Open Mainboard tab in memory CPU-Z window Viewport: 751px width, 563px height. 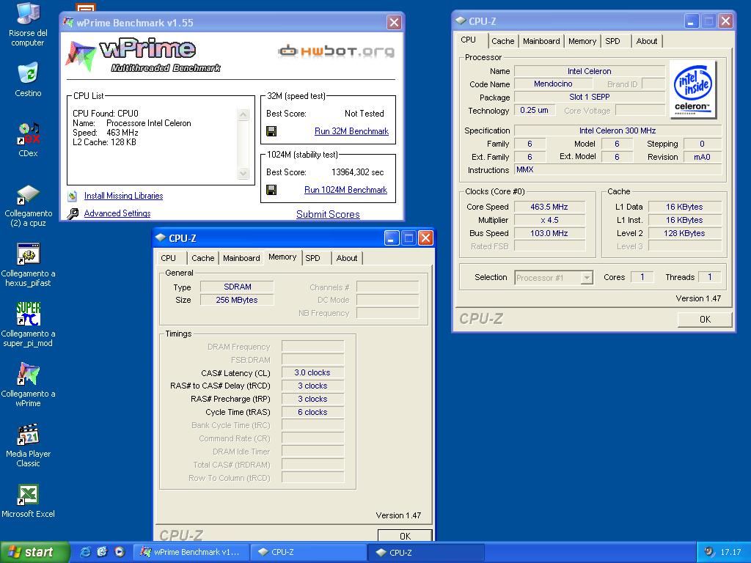[x=241, y=258]
